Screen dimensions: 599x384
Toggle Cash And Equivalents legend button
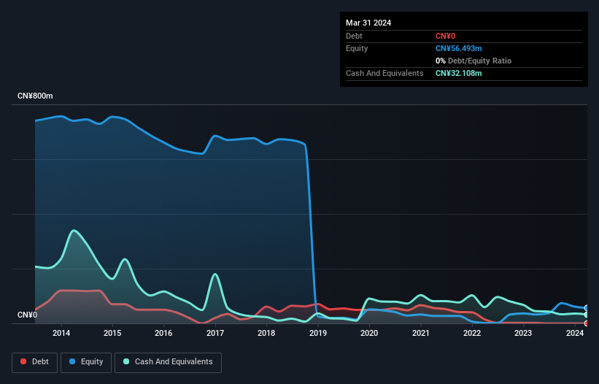pos(168,362)
